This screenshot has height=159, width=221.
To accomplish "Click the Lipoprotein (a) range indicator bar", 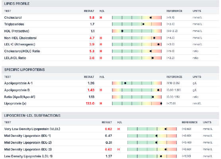I will (x=137, y=104).
